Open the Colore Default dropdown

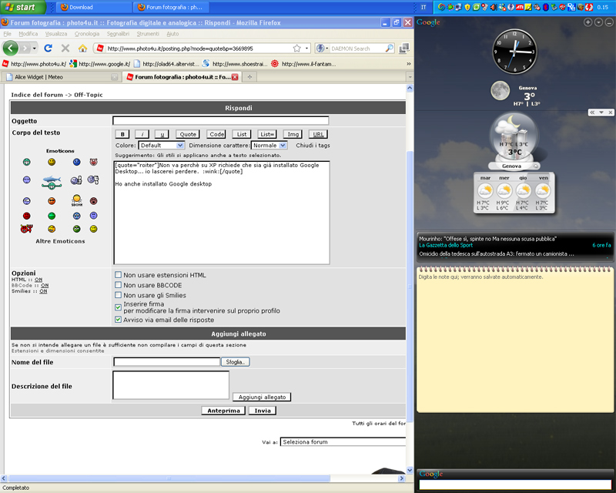tap(162, 146)
